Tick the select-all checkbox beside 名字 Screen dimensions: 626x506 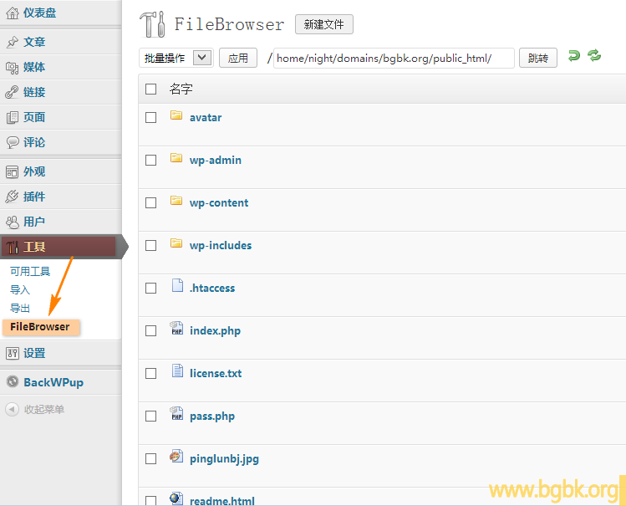click(151, 89)
